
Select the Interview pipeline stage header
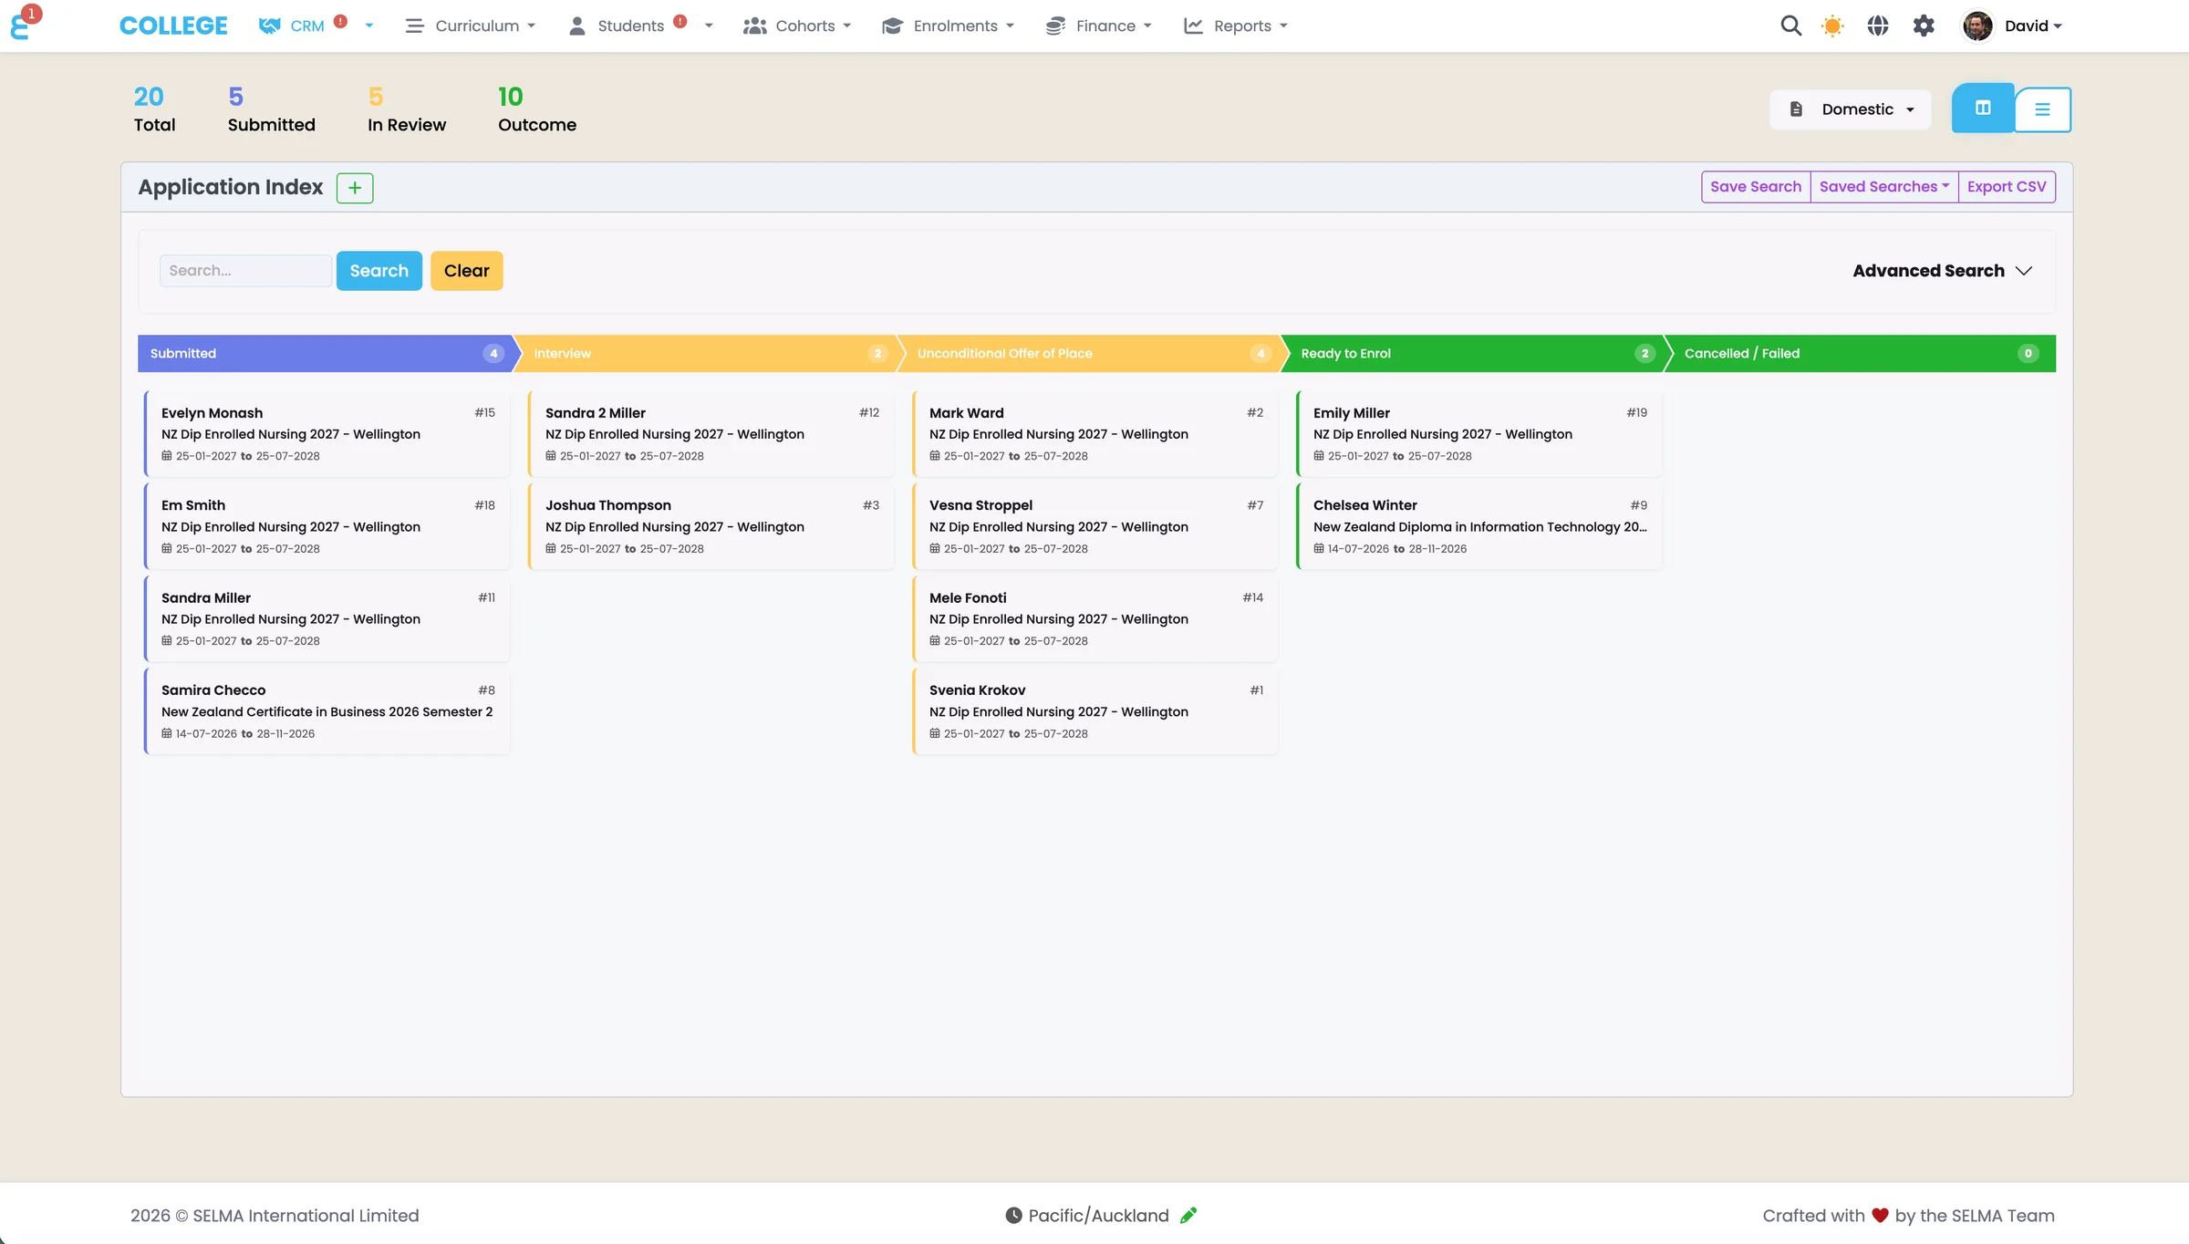pyautogui.click(x=707, y=354)
